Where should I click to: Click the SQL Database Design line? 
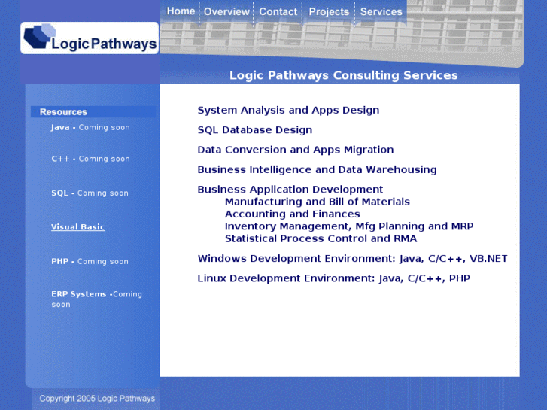click(x=254, y=130)
